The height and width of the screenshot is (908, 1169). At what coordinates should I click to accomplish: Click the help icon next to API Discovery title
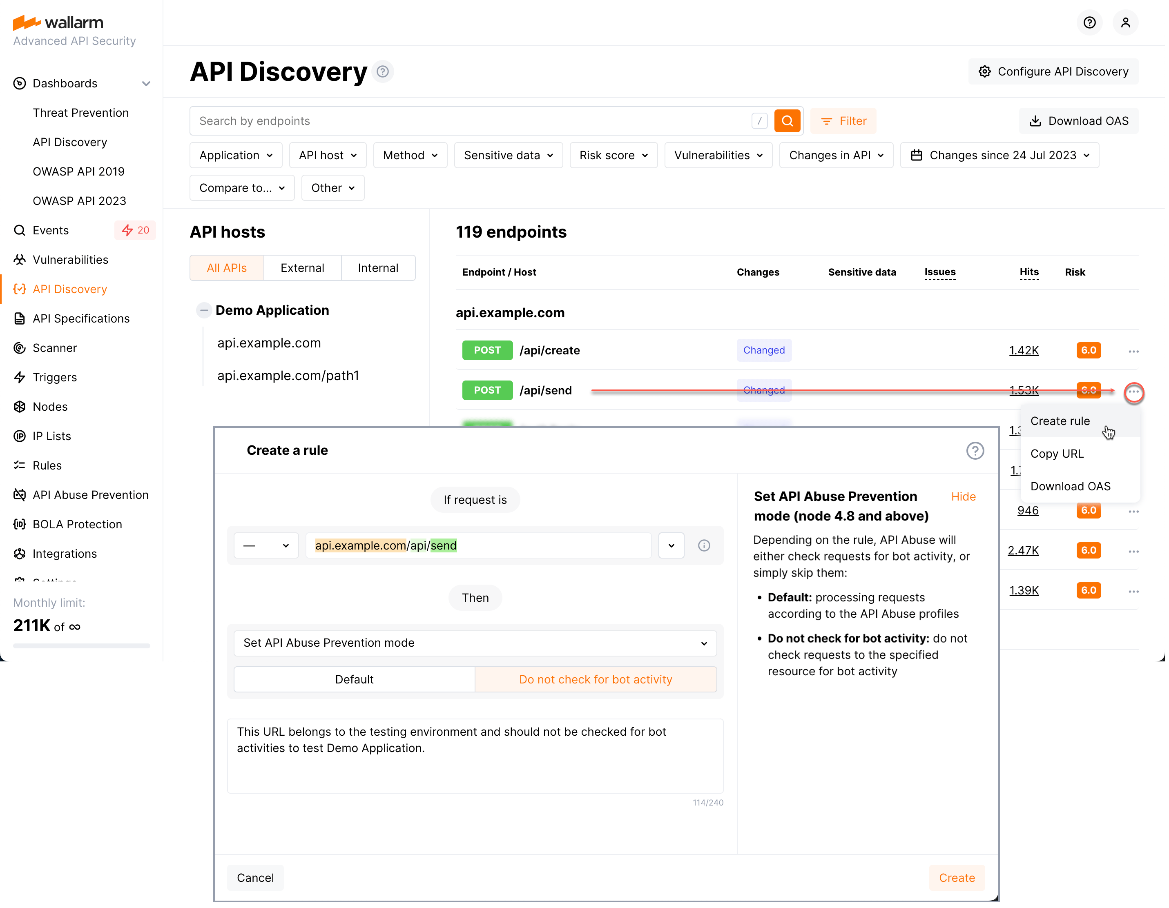[x=382, y=71]
